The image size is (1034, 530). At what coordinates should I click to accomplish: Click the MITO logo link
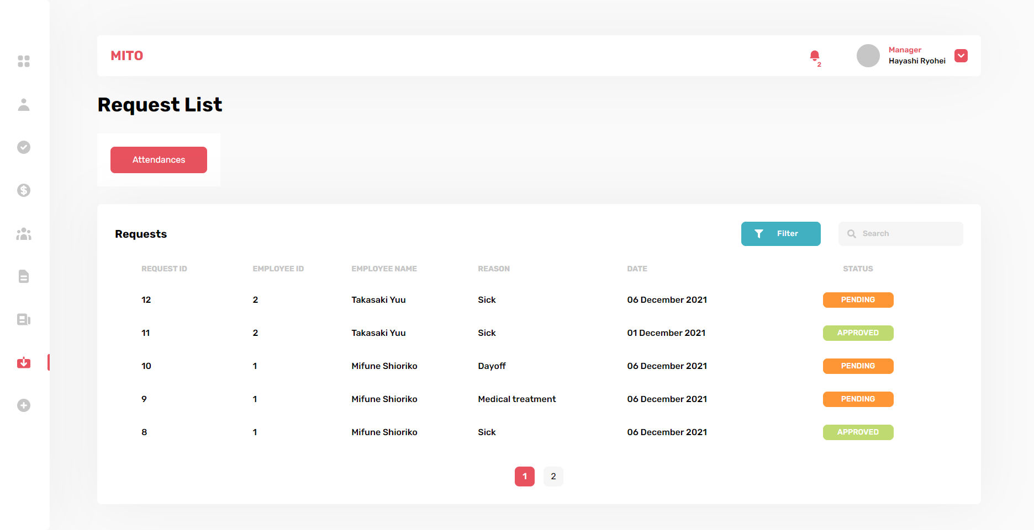click(x=127, y=56)
